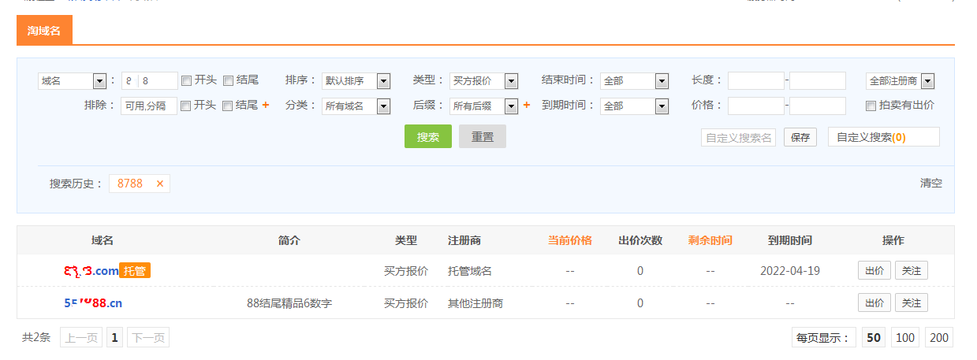Viewport: 977px width, 360px height.
Task: Enable the 拍卖有出价 checkbox
Action: [x=871, y=106]
